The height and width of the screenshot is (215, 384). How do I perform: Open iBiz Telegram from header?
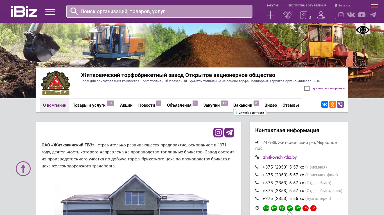pos(373,15)
